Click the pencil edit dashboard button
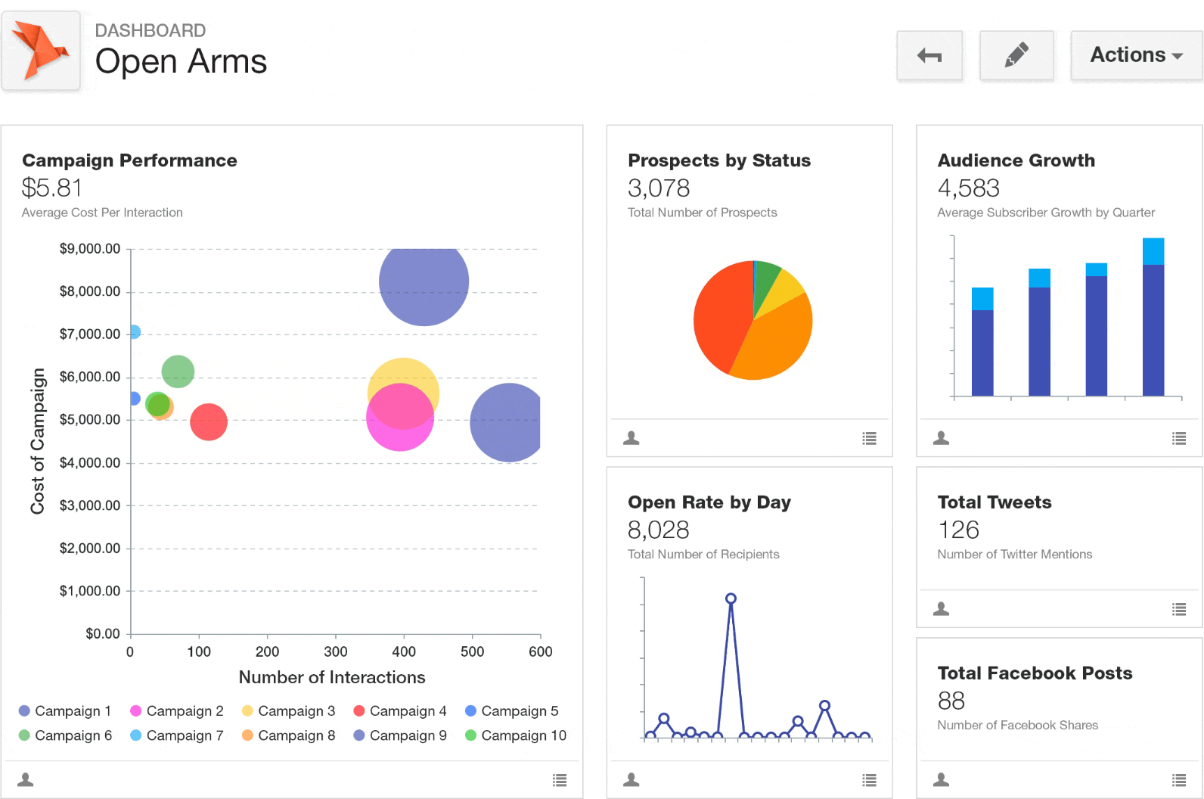The width and height of the screenshot is (1204, 799). (x=1016, y=55)
